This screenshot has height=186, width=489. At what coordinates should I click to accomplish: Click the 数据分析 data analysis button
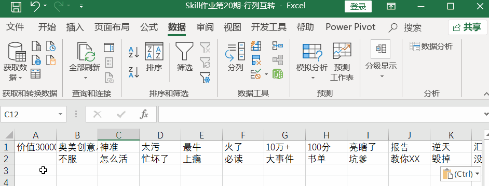(x=431, y=47)
